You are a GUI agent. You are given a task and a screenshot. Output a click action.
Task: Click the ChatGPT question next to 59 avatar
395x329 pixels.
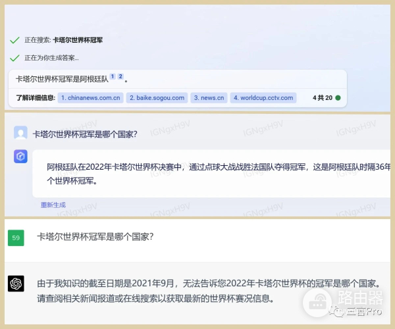pyautogui.click(x=95, y=237)
